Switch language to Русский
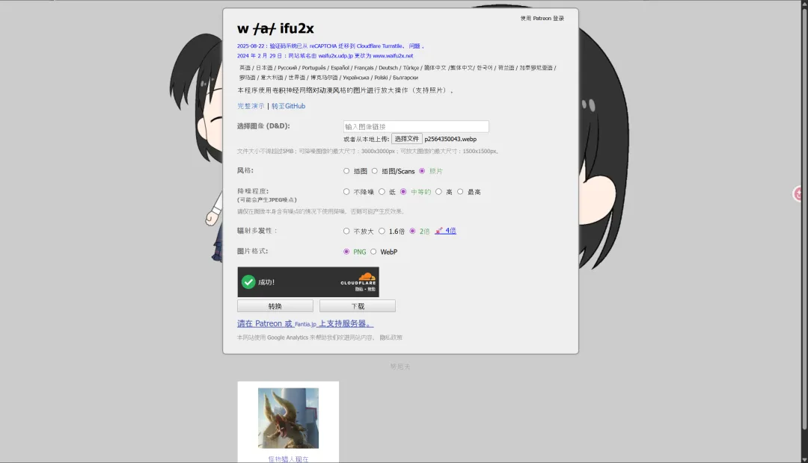 (x=287, y=67)
